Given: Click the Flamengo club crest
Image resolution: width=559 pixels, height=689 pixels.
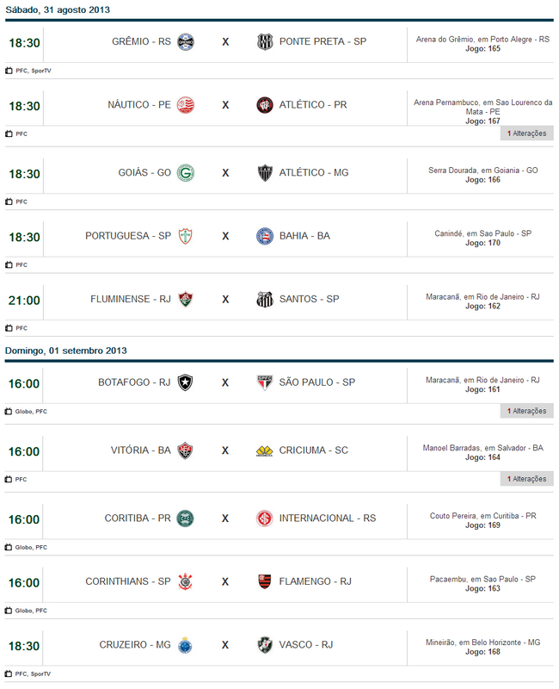Looking at the screenshot, I should [x=265, y=581].
